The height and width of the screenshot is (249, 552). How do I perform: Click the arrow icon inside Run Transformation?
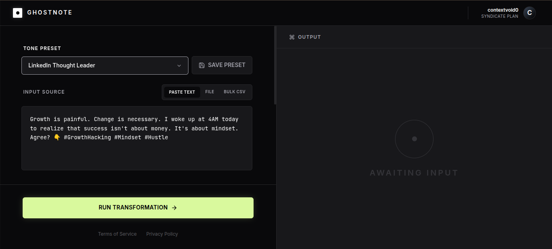pyautogui.click(x=174, y=207)
